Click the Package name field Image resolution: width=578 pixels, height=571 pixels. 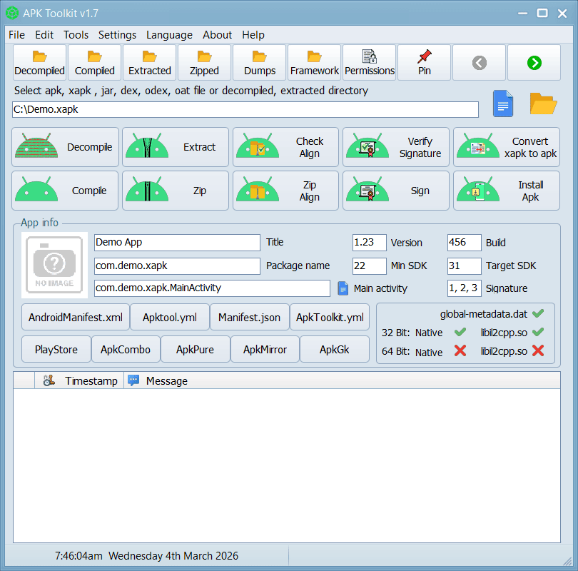click(177, 266)
